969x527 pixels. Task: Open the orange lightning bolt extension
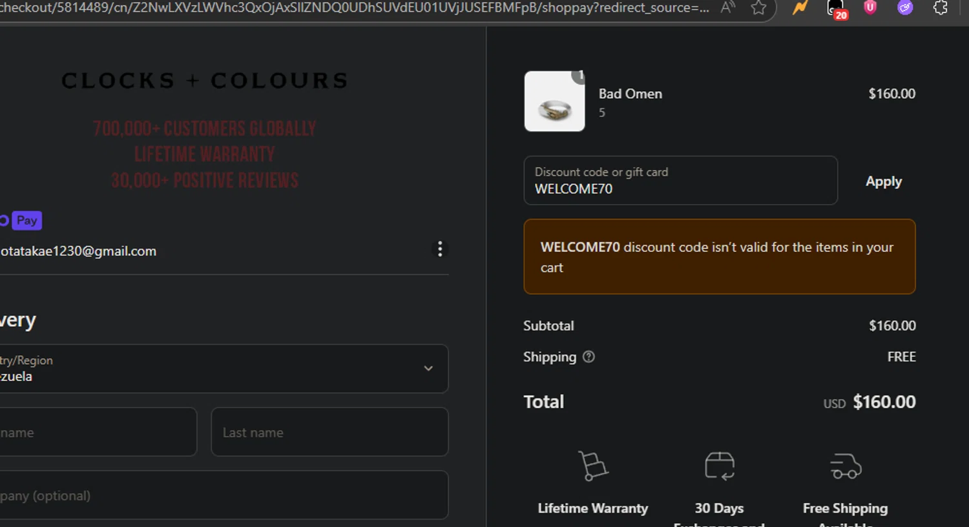tap(800, 8)
